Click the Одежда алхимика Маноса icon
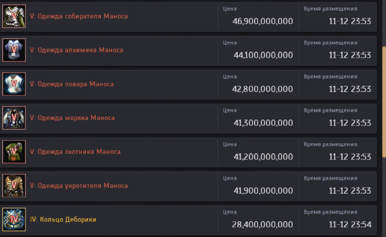 tap(14, 50)
